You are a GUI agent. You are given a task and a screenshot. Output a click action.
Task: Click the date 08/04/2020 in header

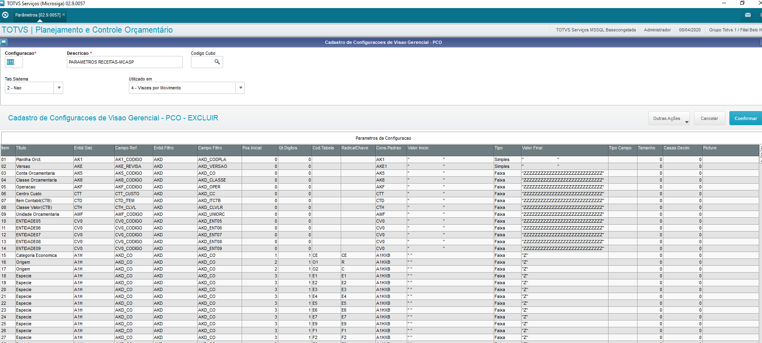690,30
